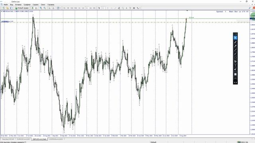Image resolution: width=255 pixels, height=143 pixels.
Task: Select pointer tool in floating drawing panel
Action: (x=235, y=38)
